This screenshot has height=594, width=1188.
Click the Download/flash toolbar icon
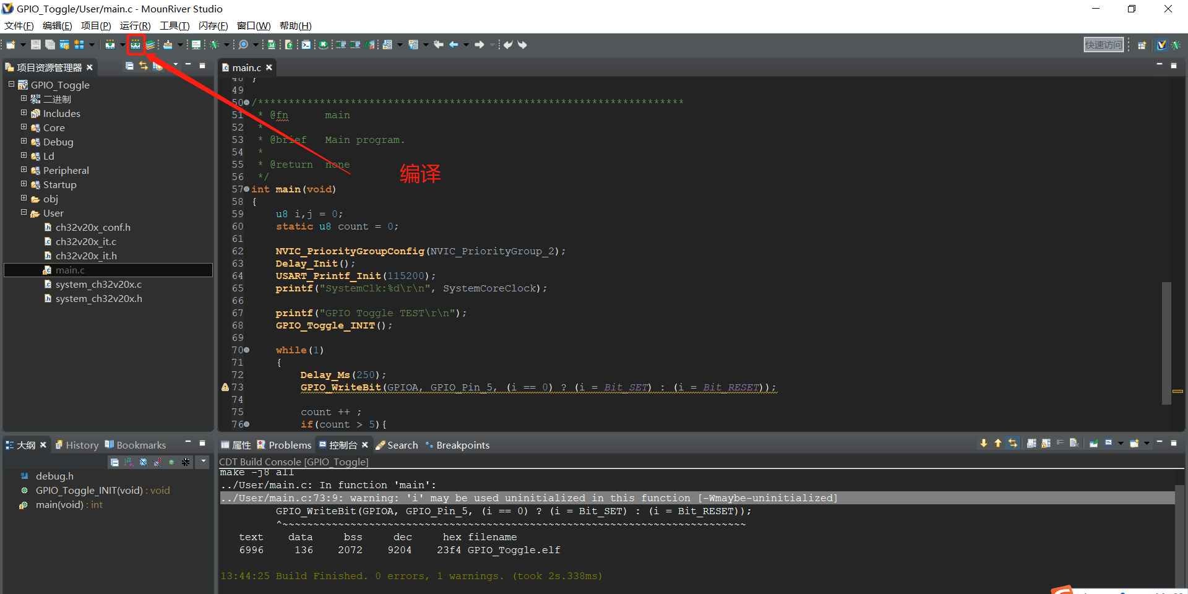click(x=168, y=45)
